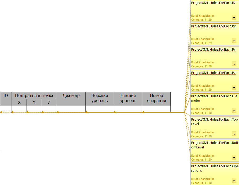Image resolution: width=239 pixels, height=185 pixels.
Task: Select the Диаметр column header
Action: 71,99
